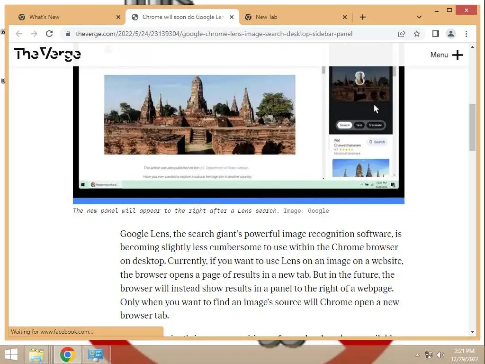
Task: Open the Windows Start button
Action: pyautogui.click(x=11, y=355)
